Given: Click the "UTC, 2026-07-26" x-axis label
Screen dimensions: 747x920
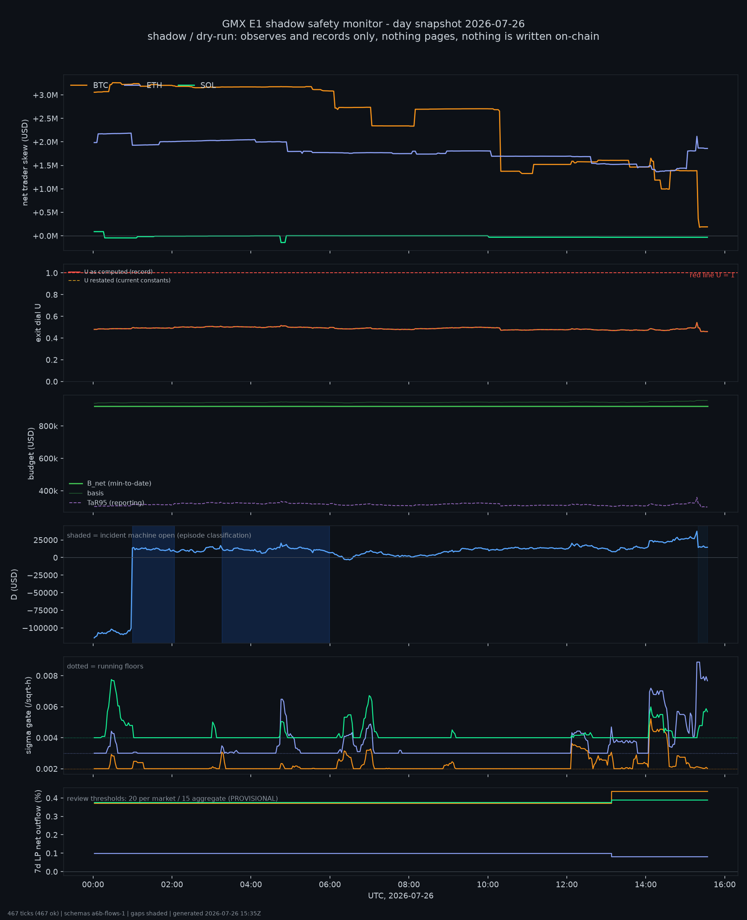Looking at the screenshot, I should click(401, 896).
